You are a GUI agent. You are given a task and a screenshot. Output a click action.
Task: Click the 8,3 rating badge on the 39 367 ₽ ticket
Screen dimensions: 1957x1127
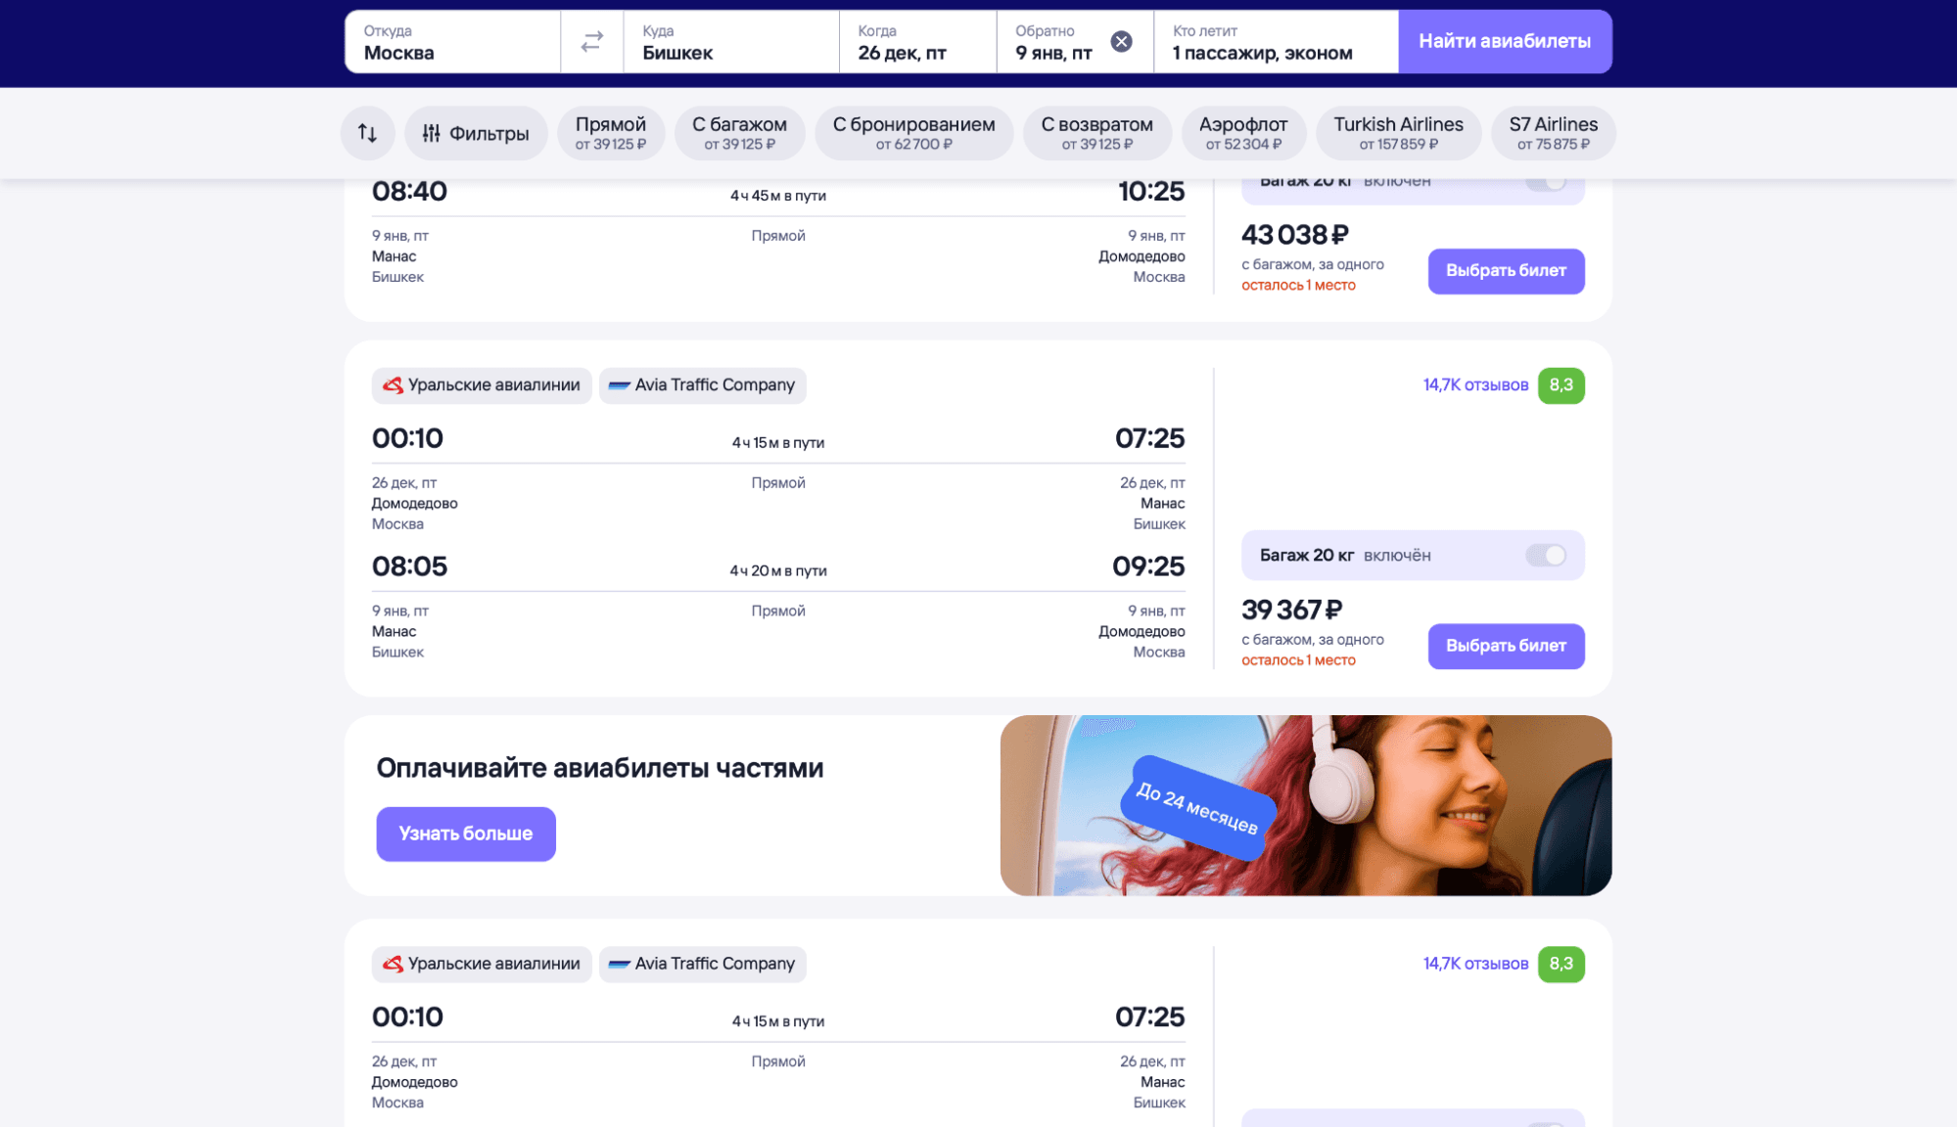tap(1561, 385)
